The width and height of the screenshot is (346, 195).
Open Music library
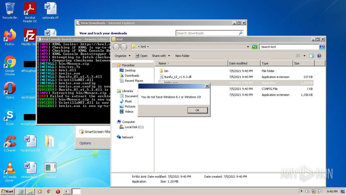(128, 101)
